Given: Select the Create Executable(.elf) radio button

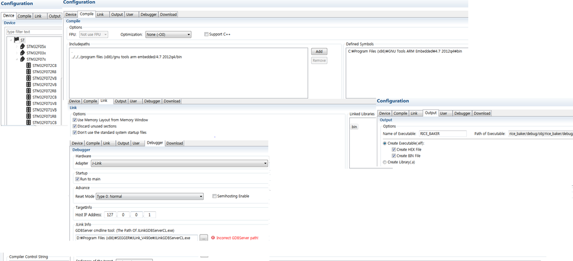Looking at the screenshot, I should pos(384,143).
